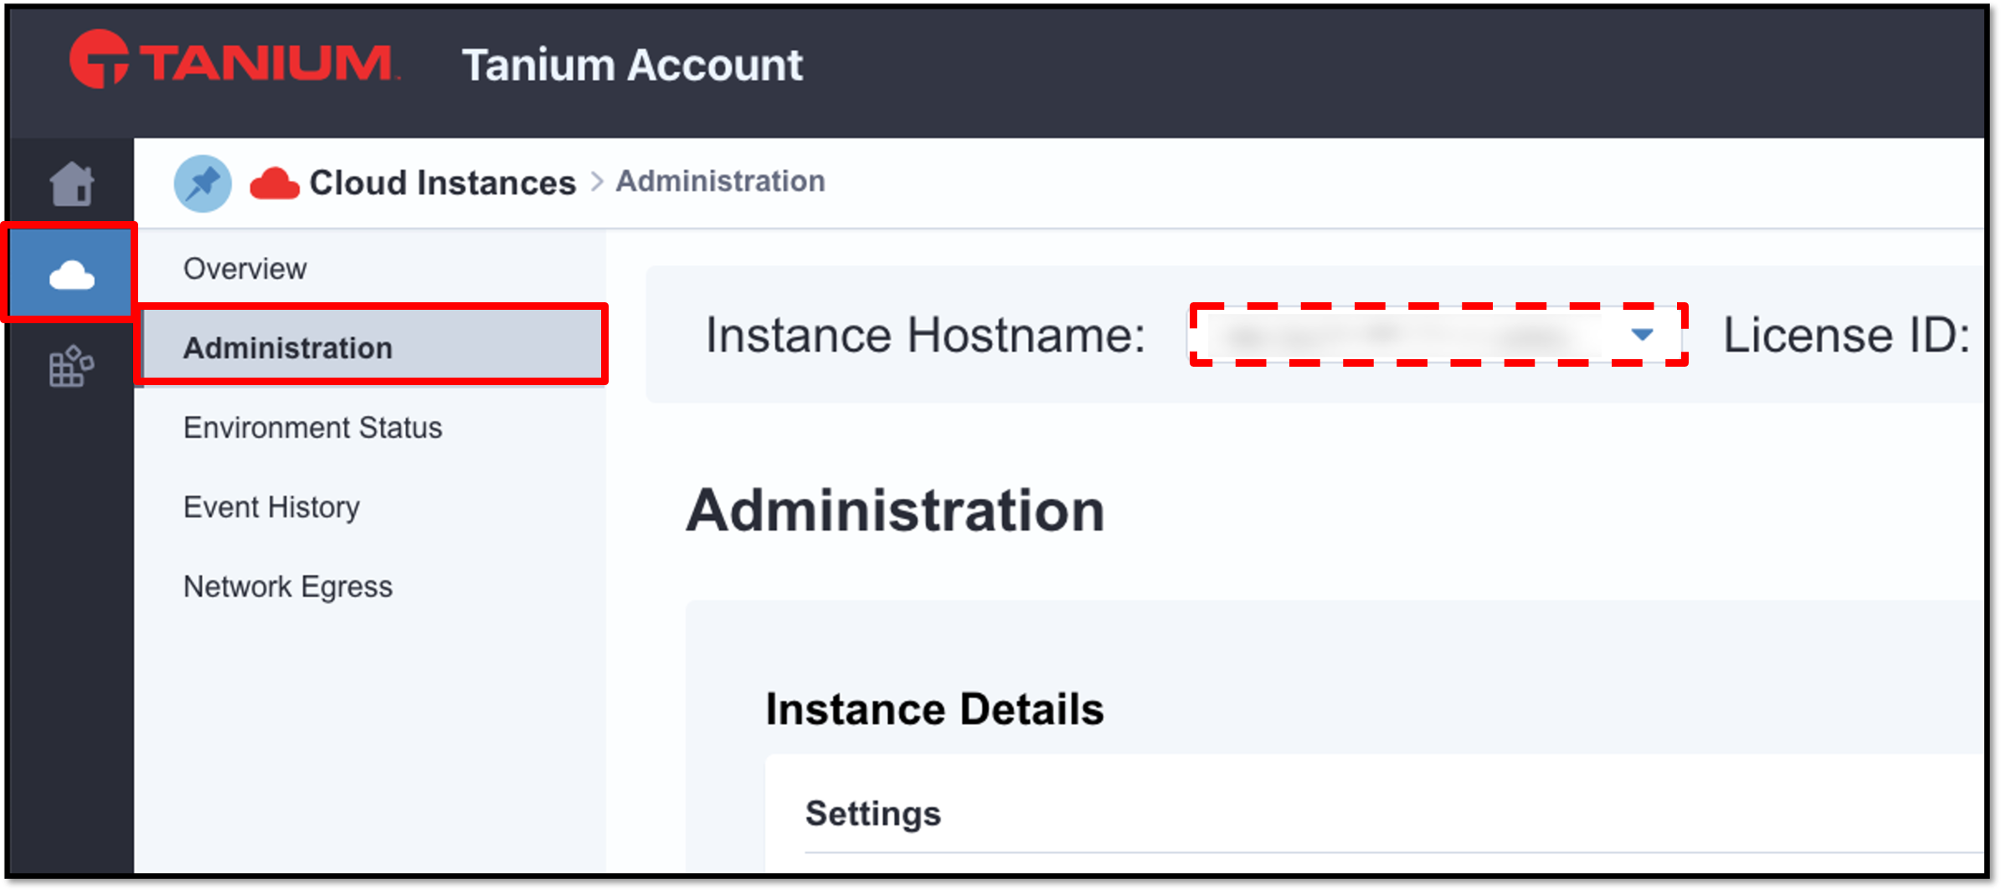The height and width of the screenshot is (890, 2001).
Task: Click the blue pin icon
Action: coord(203,183)
